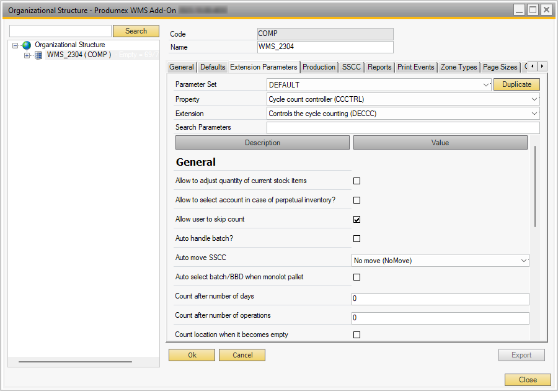Click the Search button in left panel
Viewport: 558px width, 391px height.
click(x=136, y=31)
